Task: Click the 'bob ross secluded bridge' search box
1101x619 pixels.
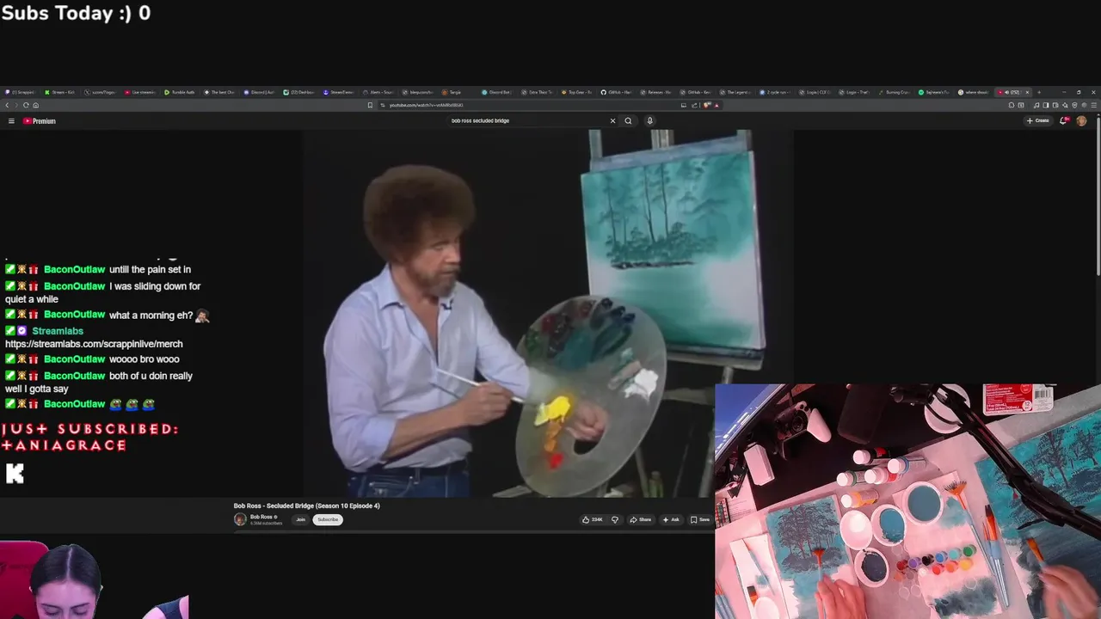Action: coord(525,120)
